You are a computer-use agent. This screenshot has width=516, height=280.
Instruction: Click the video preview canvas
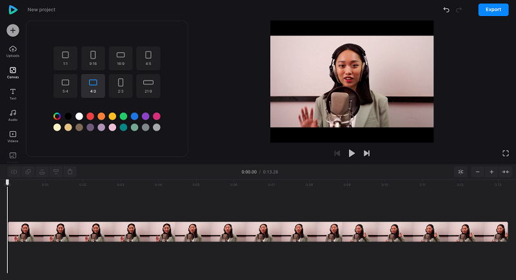pos(352,81)
